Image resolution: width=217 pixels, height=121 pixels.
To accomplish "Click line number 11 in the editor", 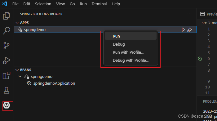I will pos(207,93).
